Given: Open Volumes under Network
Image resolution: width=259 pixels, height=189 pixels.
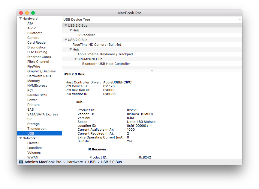Looking at the screenshot, I should tap(34, 153).
